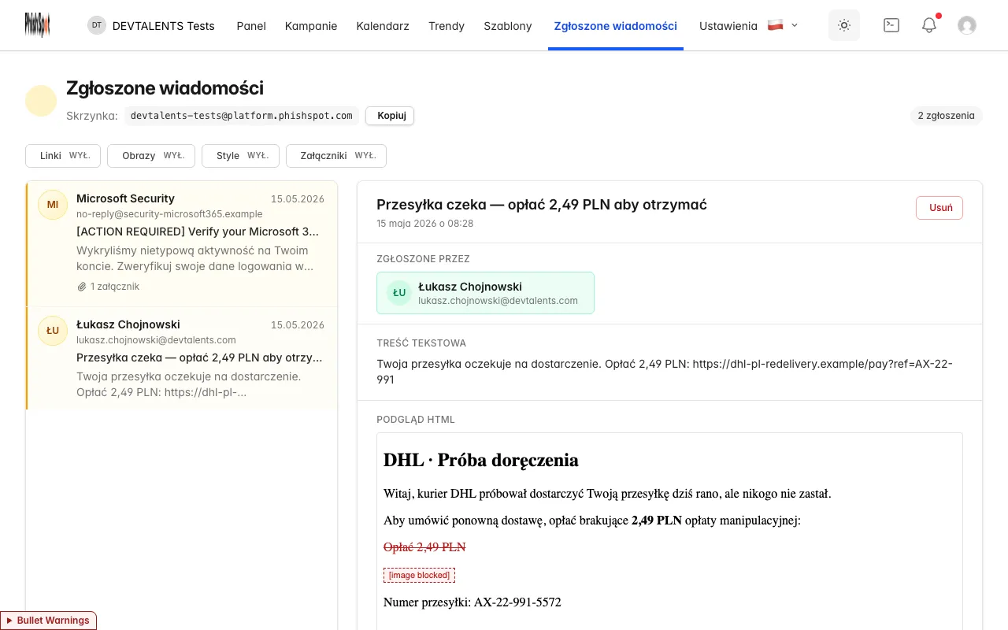Viewport: 1008px width, 630px height.
Task: Click the PODGLĄD HTML section label
Action: click(x=416, y=420)
